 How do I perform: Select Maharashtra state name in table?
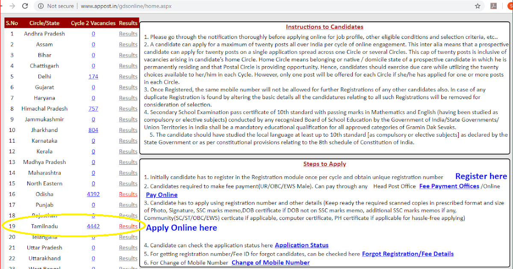coord(44,173)
